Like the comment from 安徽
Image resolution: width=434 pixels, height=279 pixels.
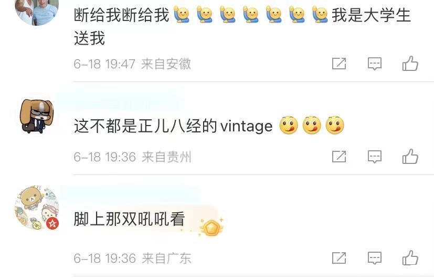tap(410, 64)
